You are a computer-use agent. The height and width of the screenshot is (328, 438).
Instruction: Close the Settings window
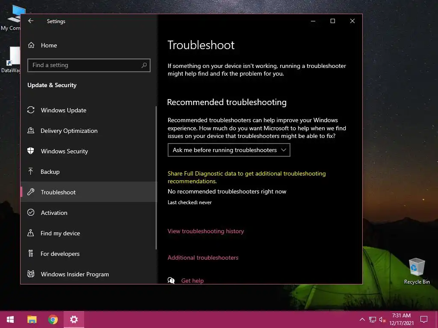[352, 21]
